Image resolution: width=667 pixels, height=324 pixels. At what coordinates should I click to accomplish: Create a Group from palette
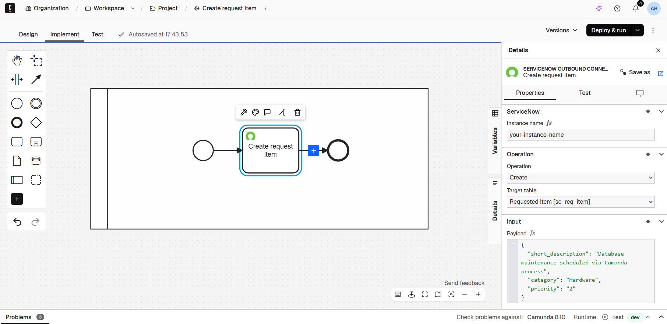tap(36, 180)
